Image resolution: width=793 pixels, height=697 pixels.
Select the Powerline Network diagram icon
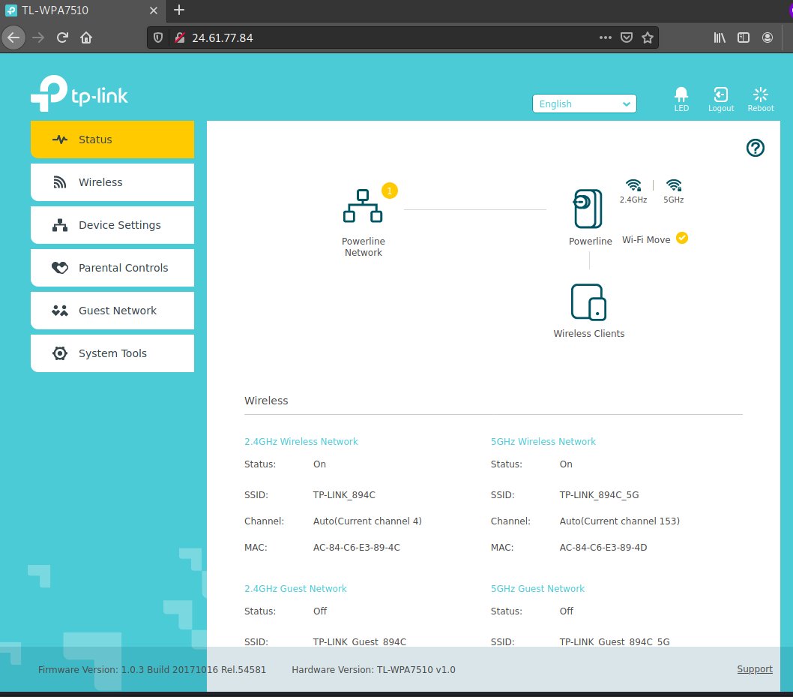(x=364, y=204)
